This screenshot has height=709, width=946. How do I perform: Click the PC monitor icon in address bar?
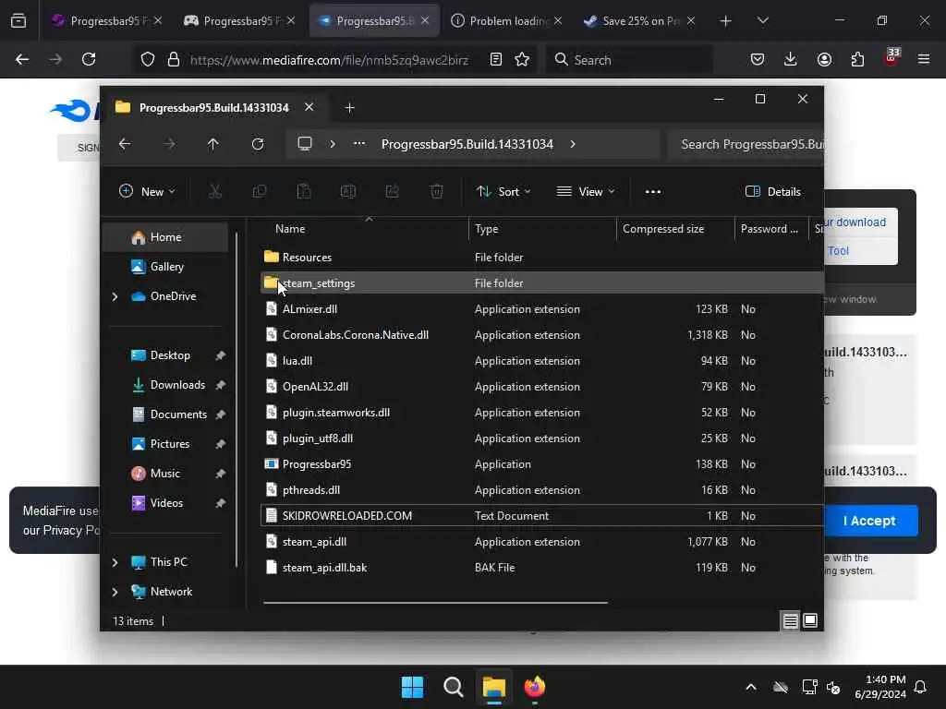(x=305, y=144)
